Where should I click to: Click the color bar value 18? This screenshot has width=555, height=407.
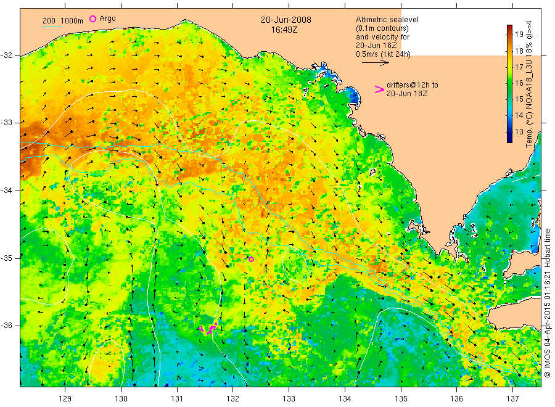click(x=519, y=51)
